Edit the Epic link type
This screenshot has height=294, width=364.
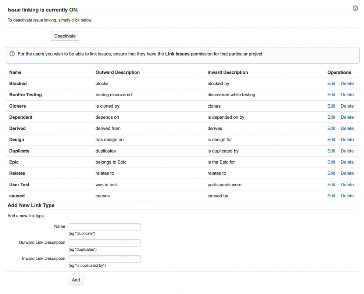331,162
